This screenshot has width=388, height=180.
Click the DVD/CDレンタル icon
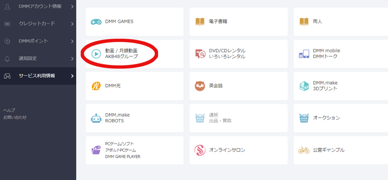[x=200, y=54]
